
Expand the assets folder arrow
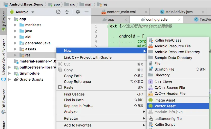(x=15, y=49)
